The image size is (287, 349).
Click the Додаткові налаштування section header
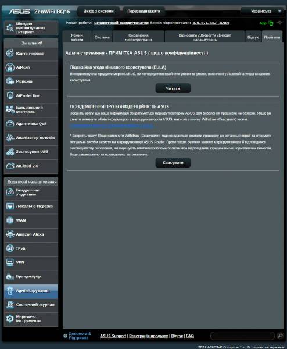[31, 182]
